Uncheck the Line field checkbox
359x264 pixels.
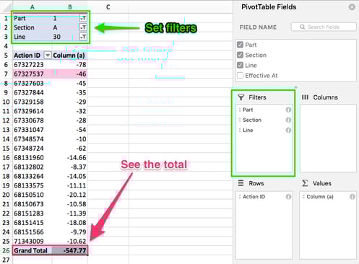tap(240, 65)
